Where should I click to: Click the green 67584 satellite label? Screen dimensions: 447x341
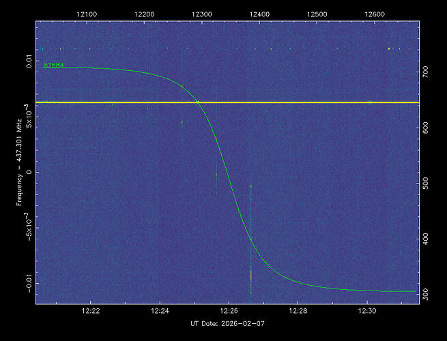(54, 65)
